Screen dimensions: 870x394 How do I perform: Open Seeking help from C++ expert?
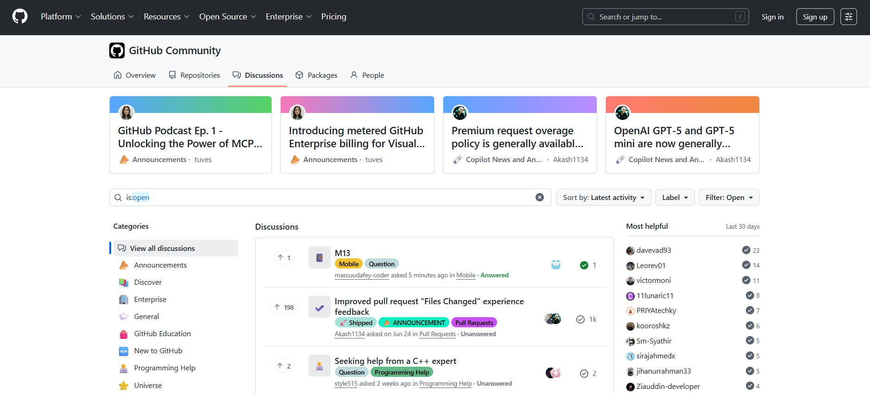395,361
